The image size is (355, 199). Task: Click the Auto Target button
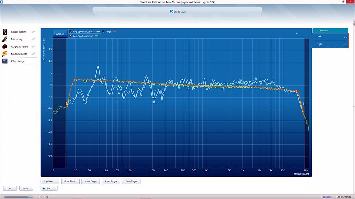click(x=90, y=182)
